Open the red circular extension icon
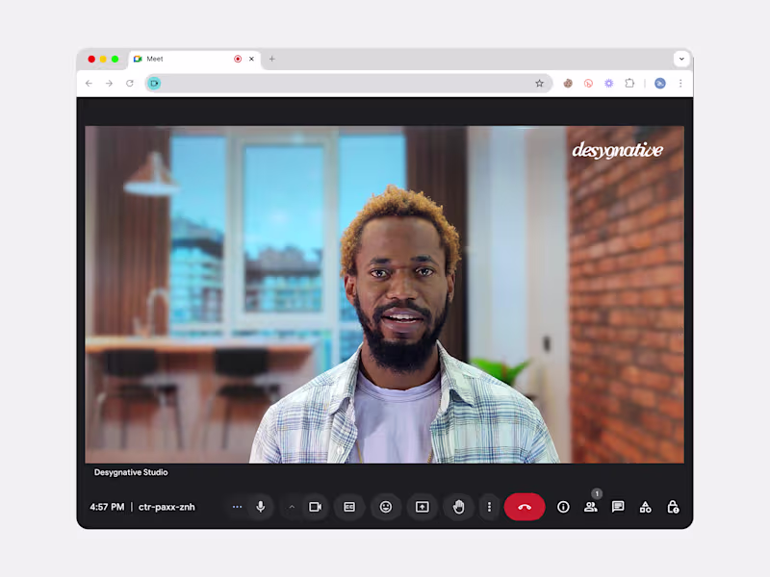 click(588, 84)
